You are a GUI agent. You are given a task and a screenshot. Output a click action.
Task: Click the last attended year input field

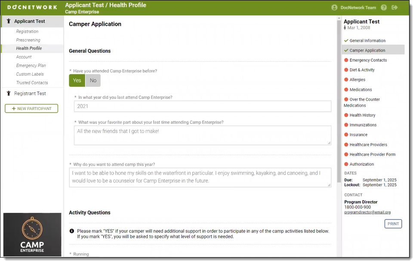pyautogui.click(x=202, y=107)
